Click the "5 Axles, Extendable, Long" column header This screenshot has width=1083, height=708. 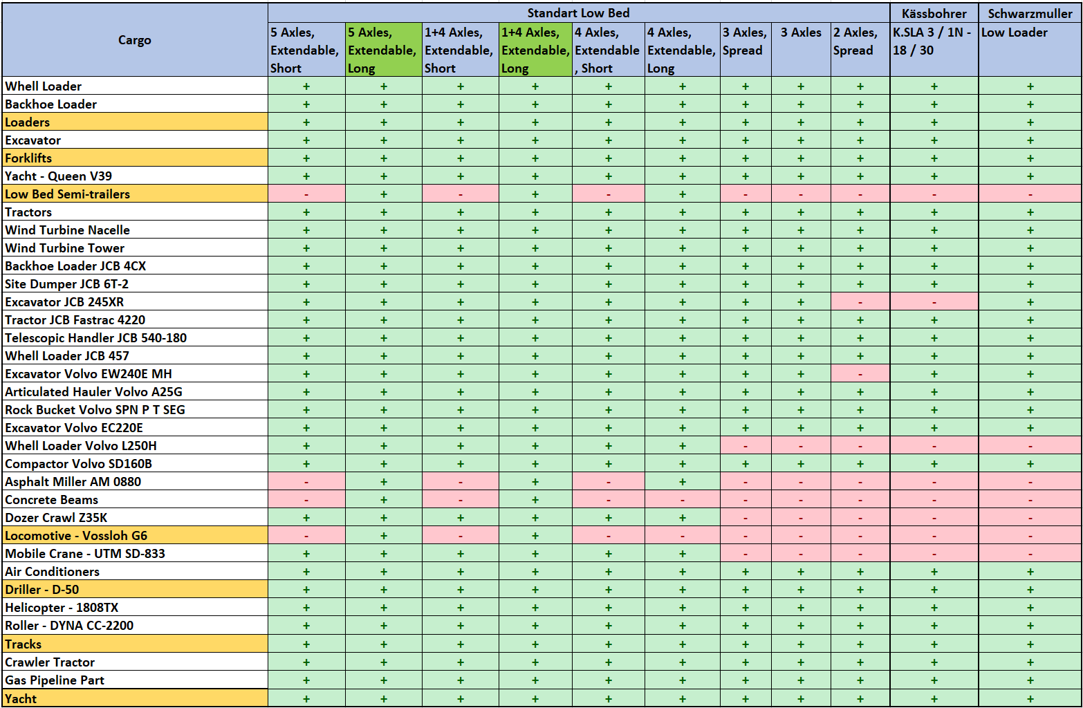[384, 50]
